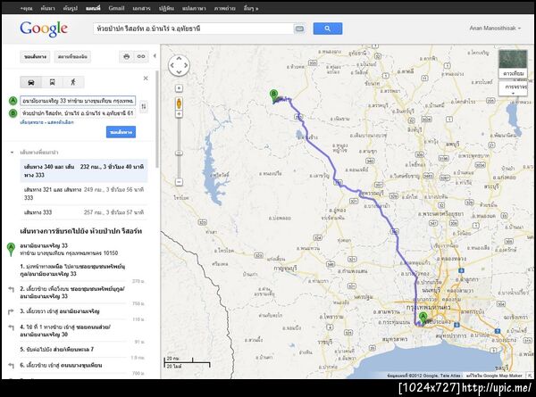Swap the start and destination points
This screenshot has height=397, width=536.
[x=144, y=107]
